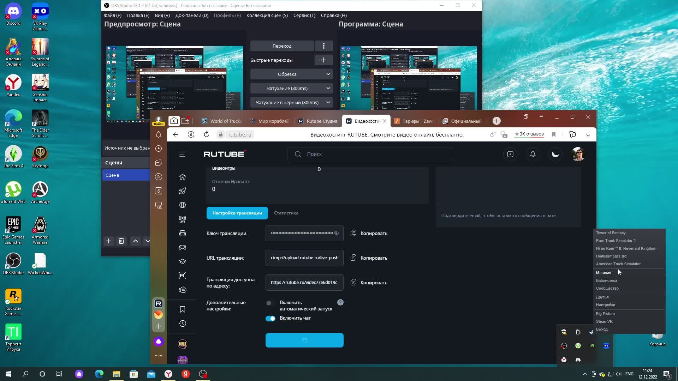The image size is (678, 381).
Task: Open Rutube hamburger menu
Action: [182, 154]
